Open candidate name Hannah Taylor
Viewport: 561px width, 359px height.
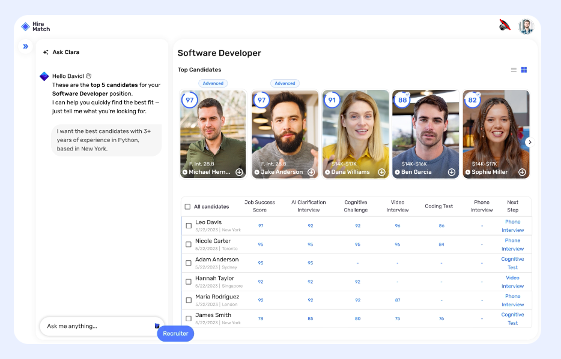point(214,278)
